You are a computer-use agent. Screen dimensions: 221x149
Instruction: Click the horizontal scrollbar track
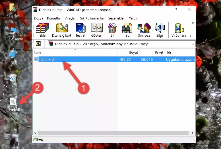pos(113,133)
